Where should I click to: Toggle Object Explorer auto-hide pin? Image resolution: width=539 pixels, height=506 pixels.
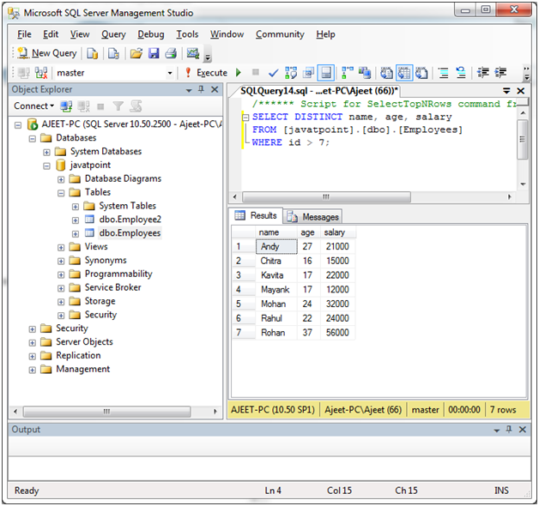201,90
